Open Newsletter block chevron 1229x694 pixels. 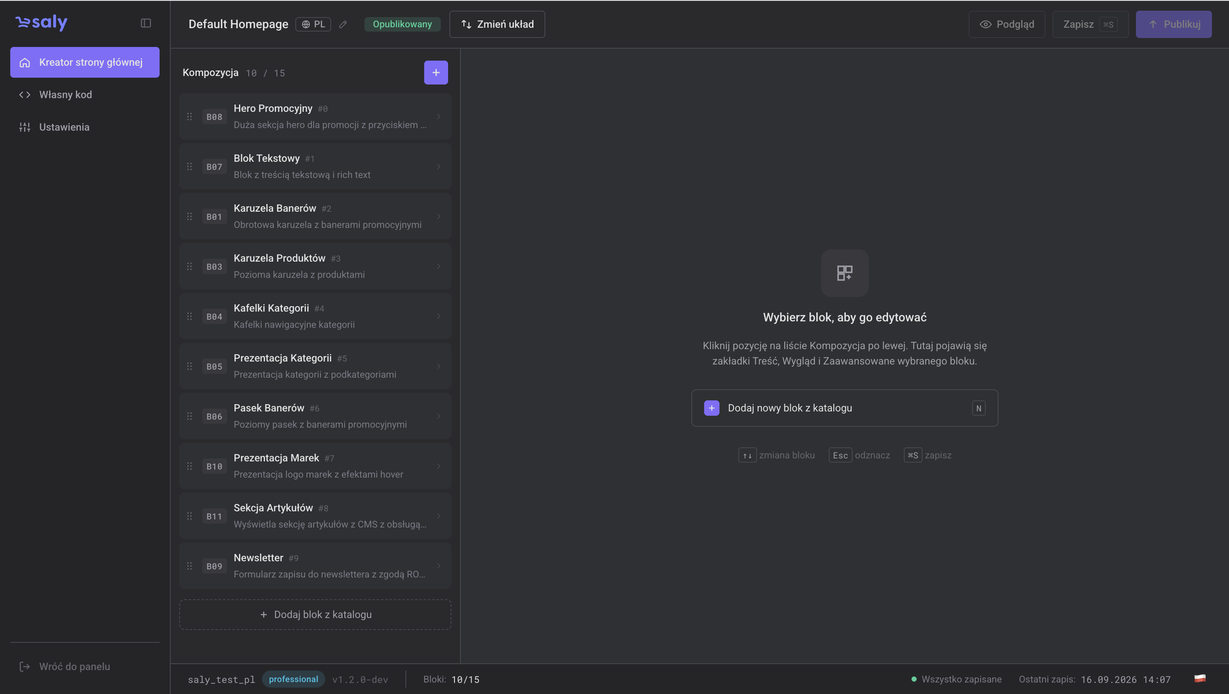(x=438, y=566)
